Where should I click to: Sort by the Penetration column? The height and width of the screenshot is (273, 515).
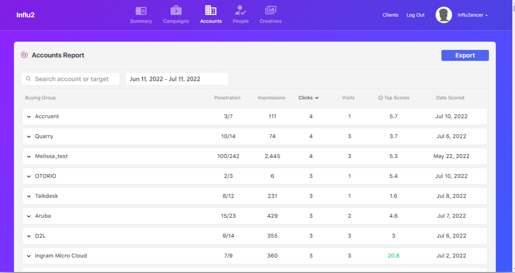(x=227, y=98)
